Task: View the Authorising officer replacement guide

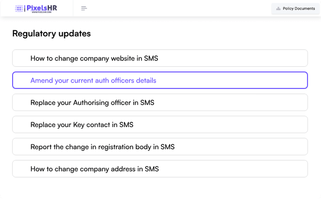Action: coord(92,103)
